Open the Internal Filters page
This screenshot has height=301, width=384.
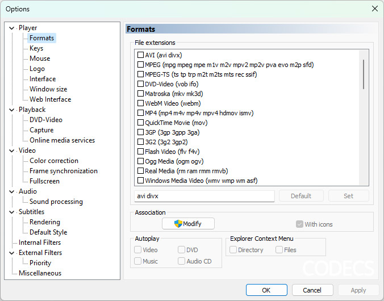click(x=40, y=243)
